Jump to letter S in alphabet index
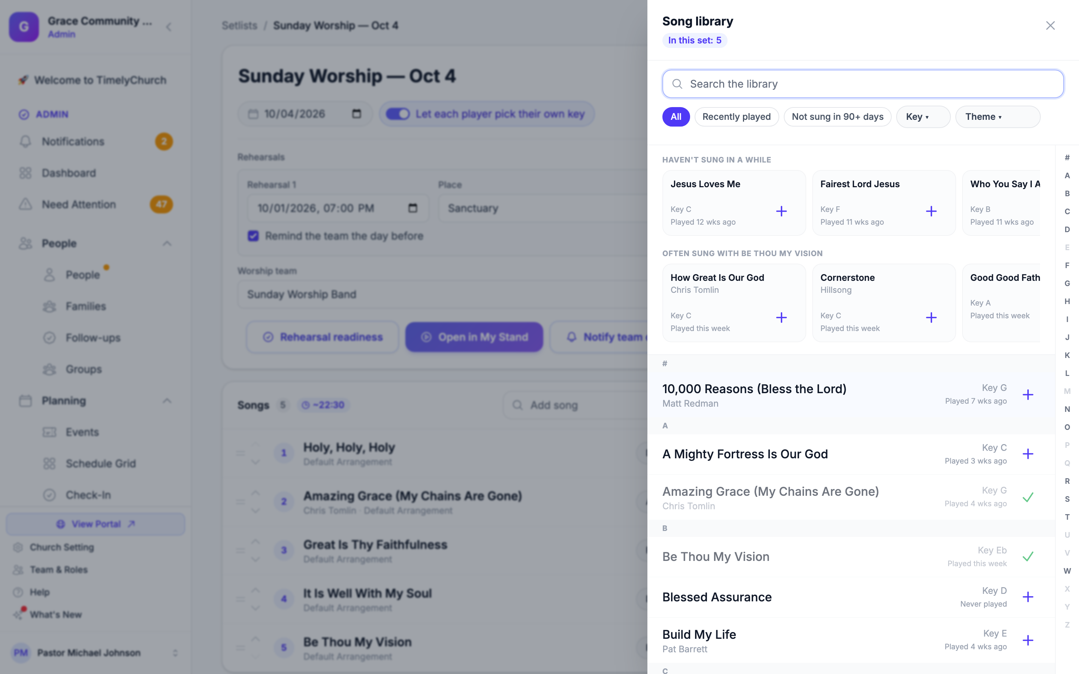 click(1067, 499)
